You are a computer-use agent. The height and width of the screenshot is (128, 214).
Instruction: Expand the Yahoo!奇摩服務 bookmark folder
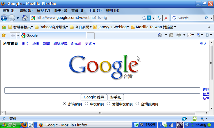click(x=52, y=27)
